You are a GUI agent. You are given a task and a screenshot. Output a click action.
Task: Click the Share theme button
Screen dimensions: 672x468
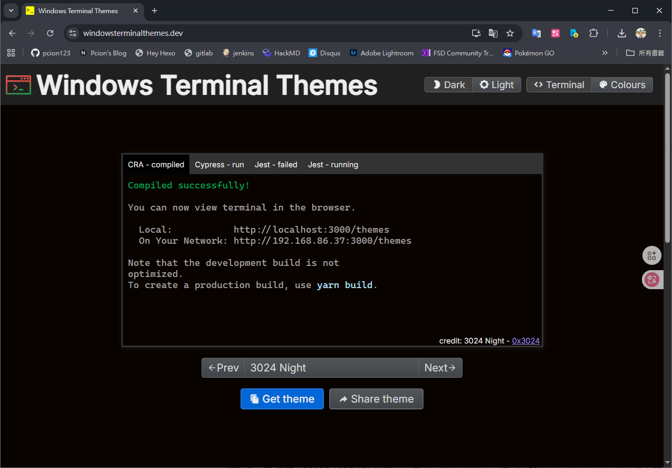376,399
